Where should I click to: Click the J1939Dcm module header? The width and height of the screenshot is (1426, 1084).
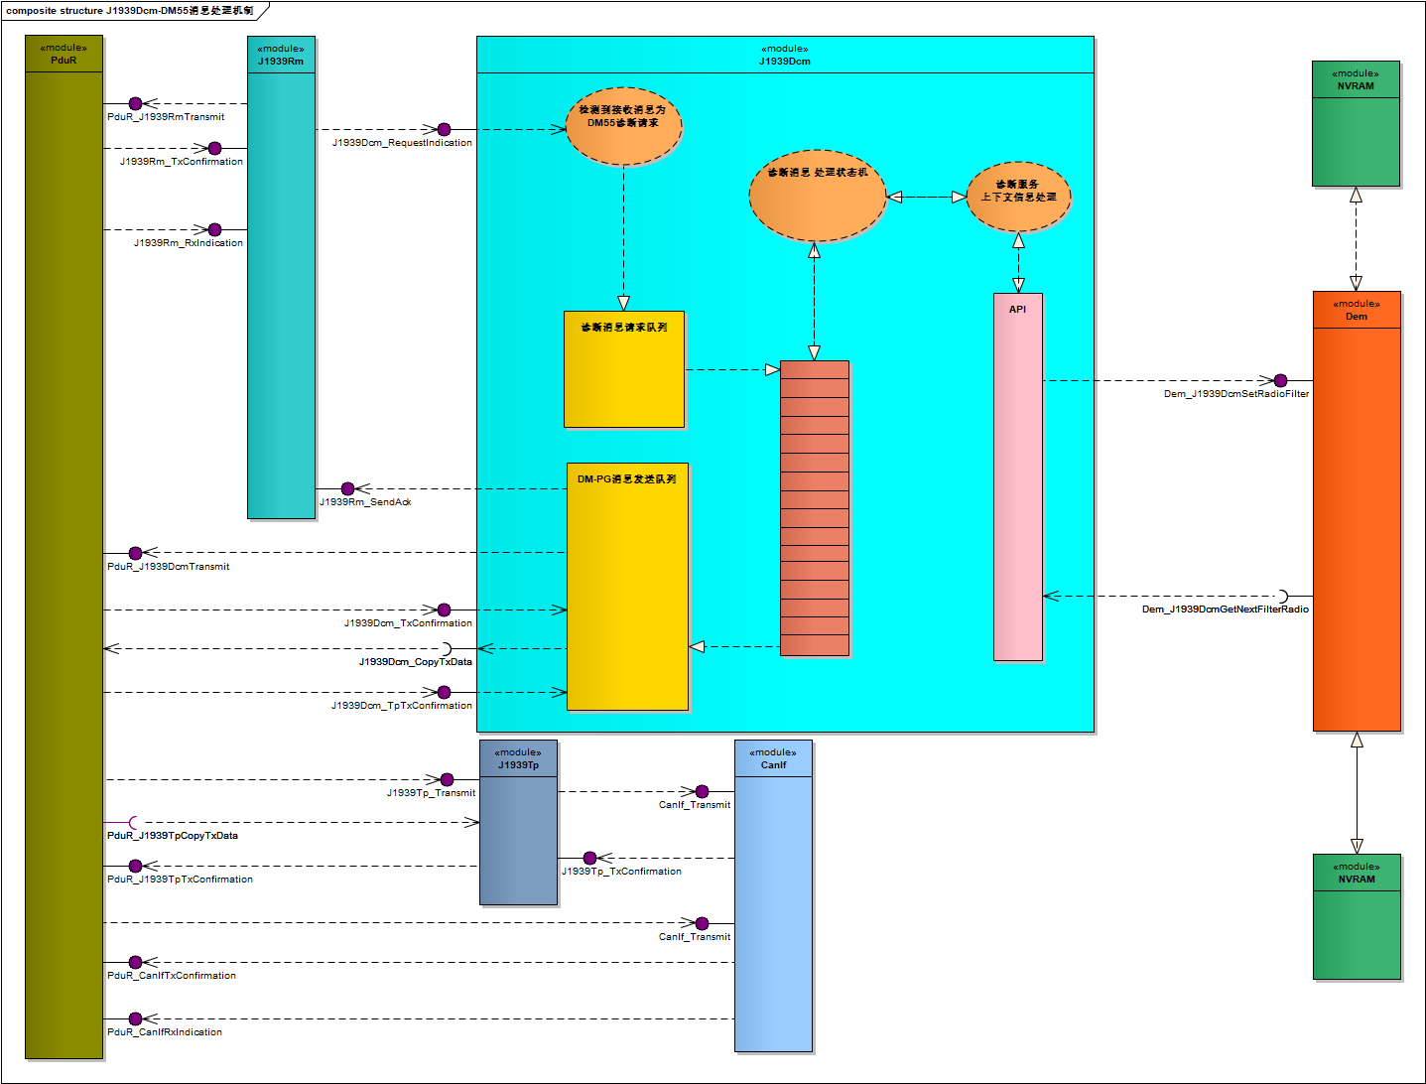[785, 55]
